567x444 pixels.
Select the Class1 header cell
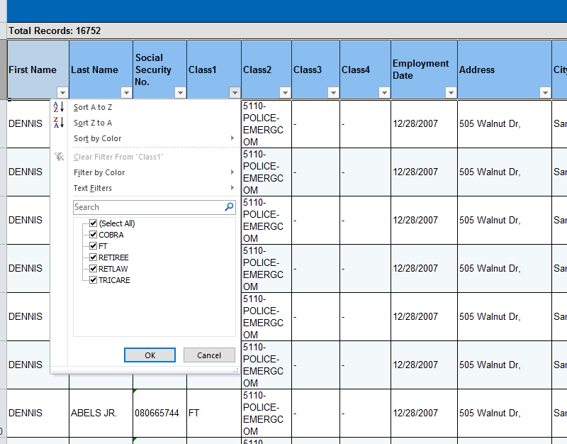[x=214, y=70]
